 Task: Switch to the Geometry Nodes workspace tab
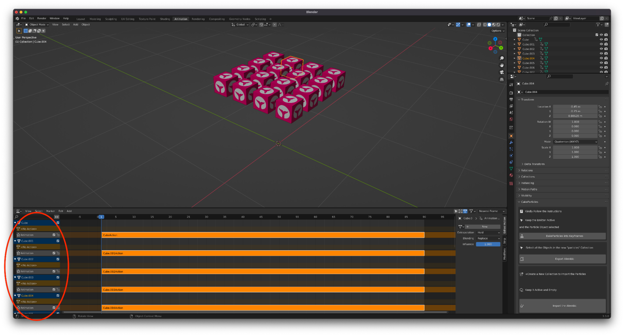239,19
